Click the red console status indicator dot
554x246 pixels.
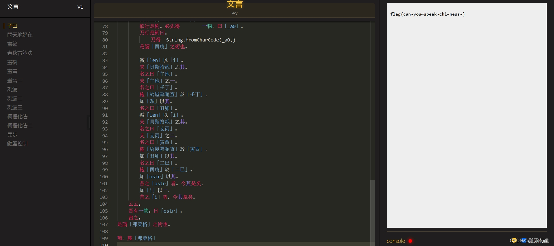click(x=410, y=241)
